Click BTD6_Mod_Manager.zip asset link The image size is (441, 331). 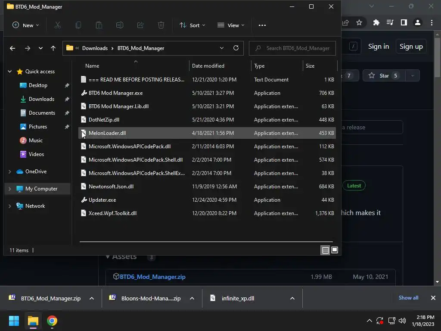[x=152, y=277]
